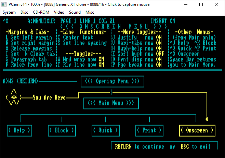Click 'LINE 1' in status line
Screen dimensions: 225x158
point(88,21)
